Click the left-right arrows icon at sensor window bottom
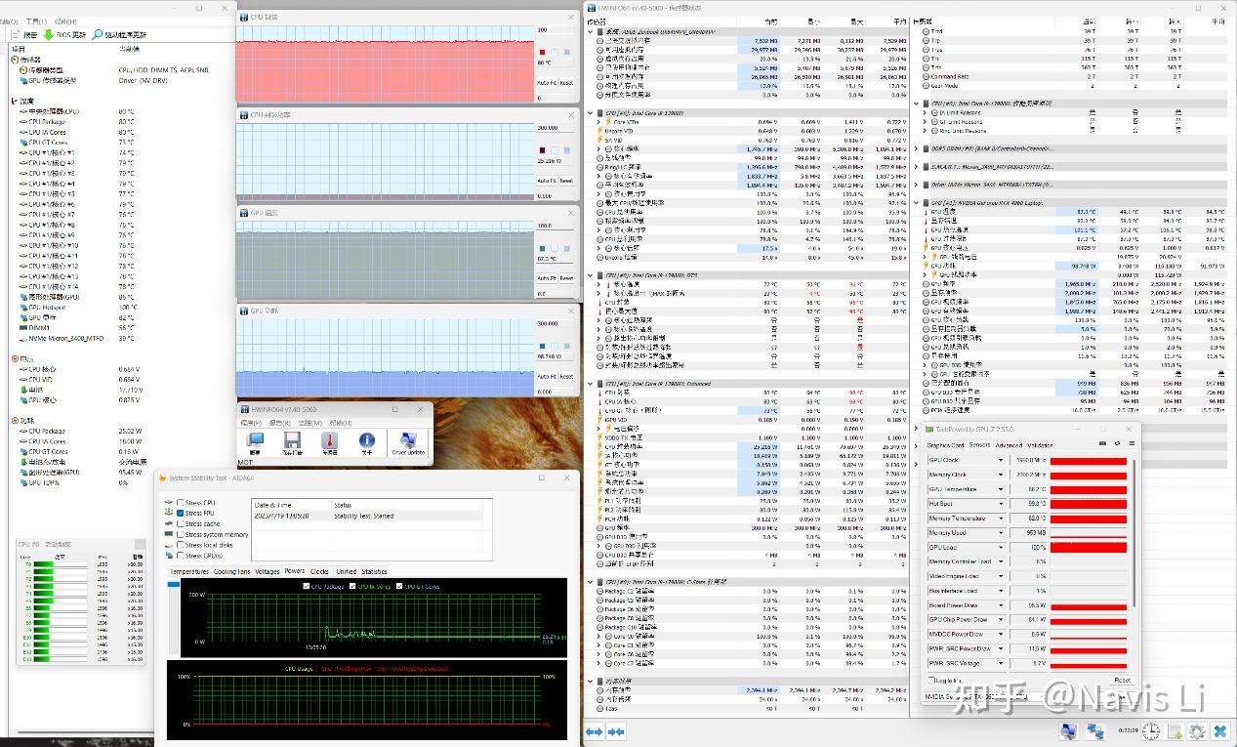The width and height of the screenshot is (1237, 747). (594, 731)
